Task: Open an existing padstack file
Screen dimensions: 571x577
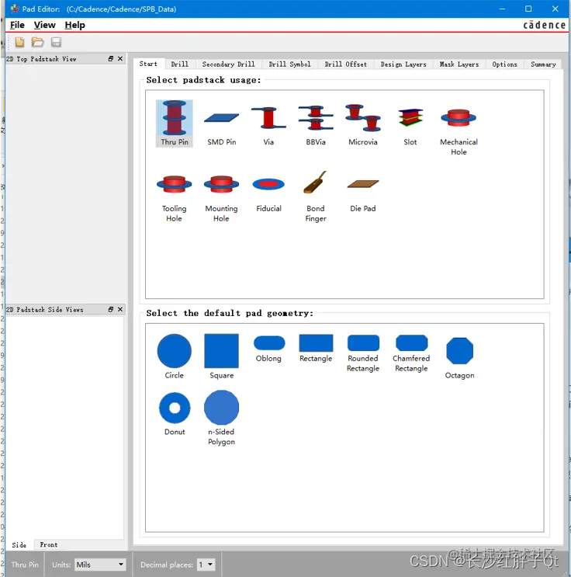Action: pyautogui.click(x=37, y=42)
